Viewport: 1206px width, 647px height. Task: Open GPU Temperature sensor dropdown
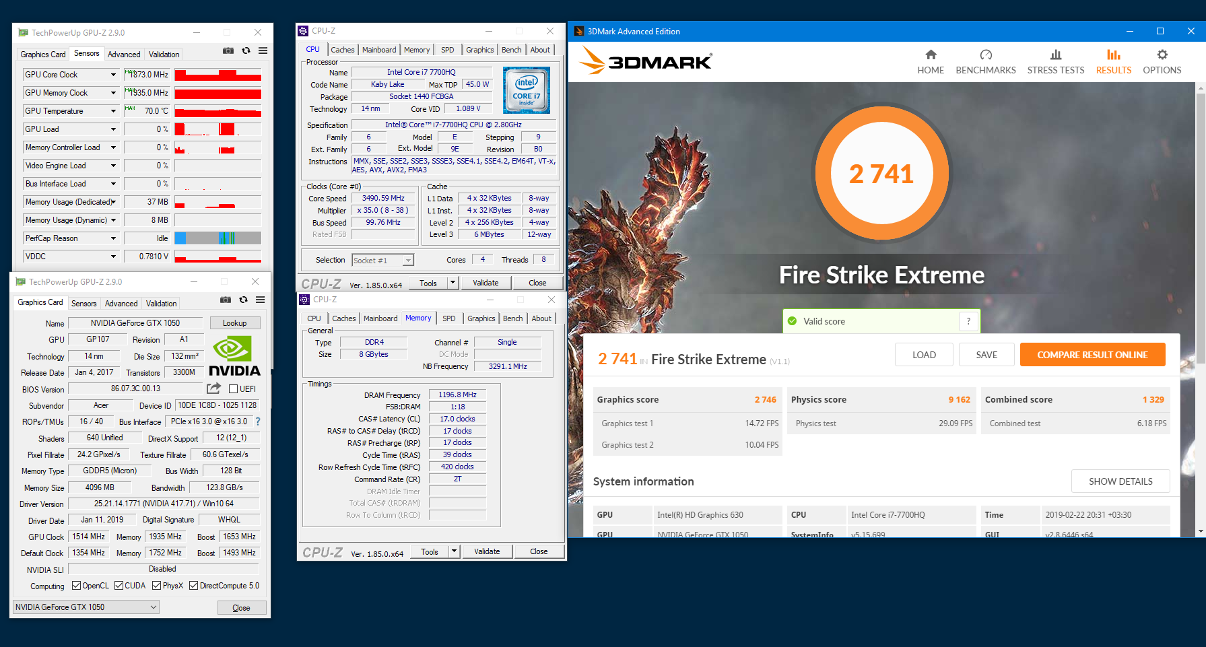point(113,111)
